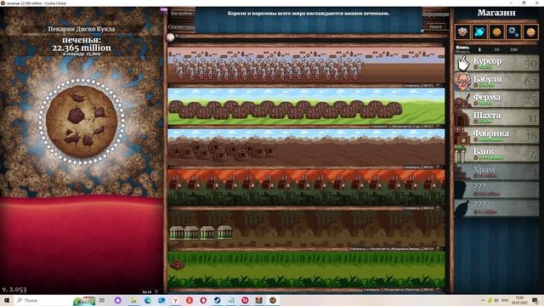The image size is (544, 306).
Task: Purchase a Банк building
Action: click(496, 154)
